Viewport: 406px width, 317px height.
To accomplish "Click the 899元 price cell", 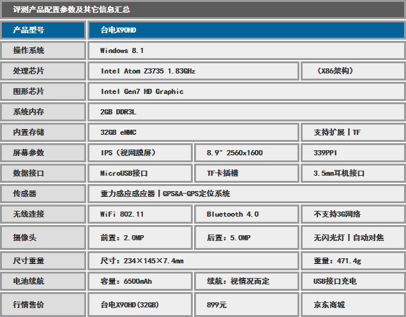I will [x=247, y=305].
